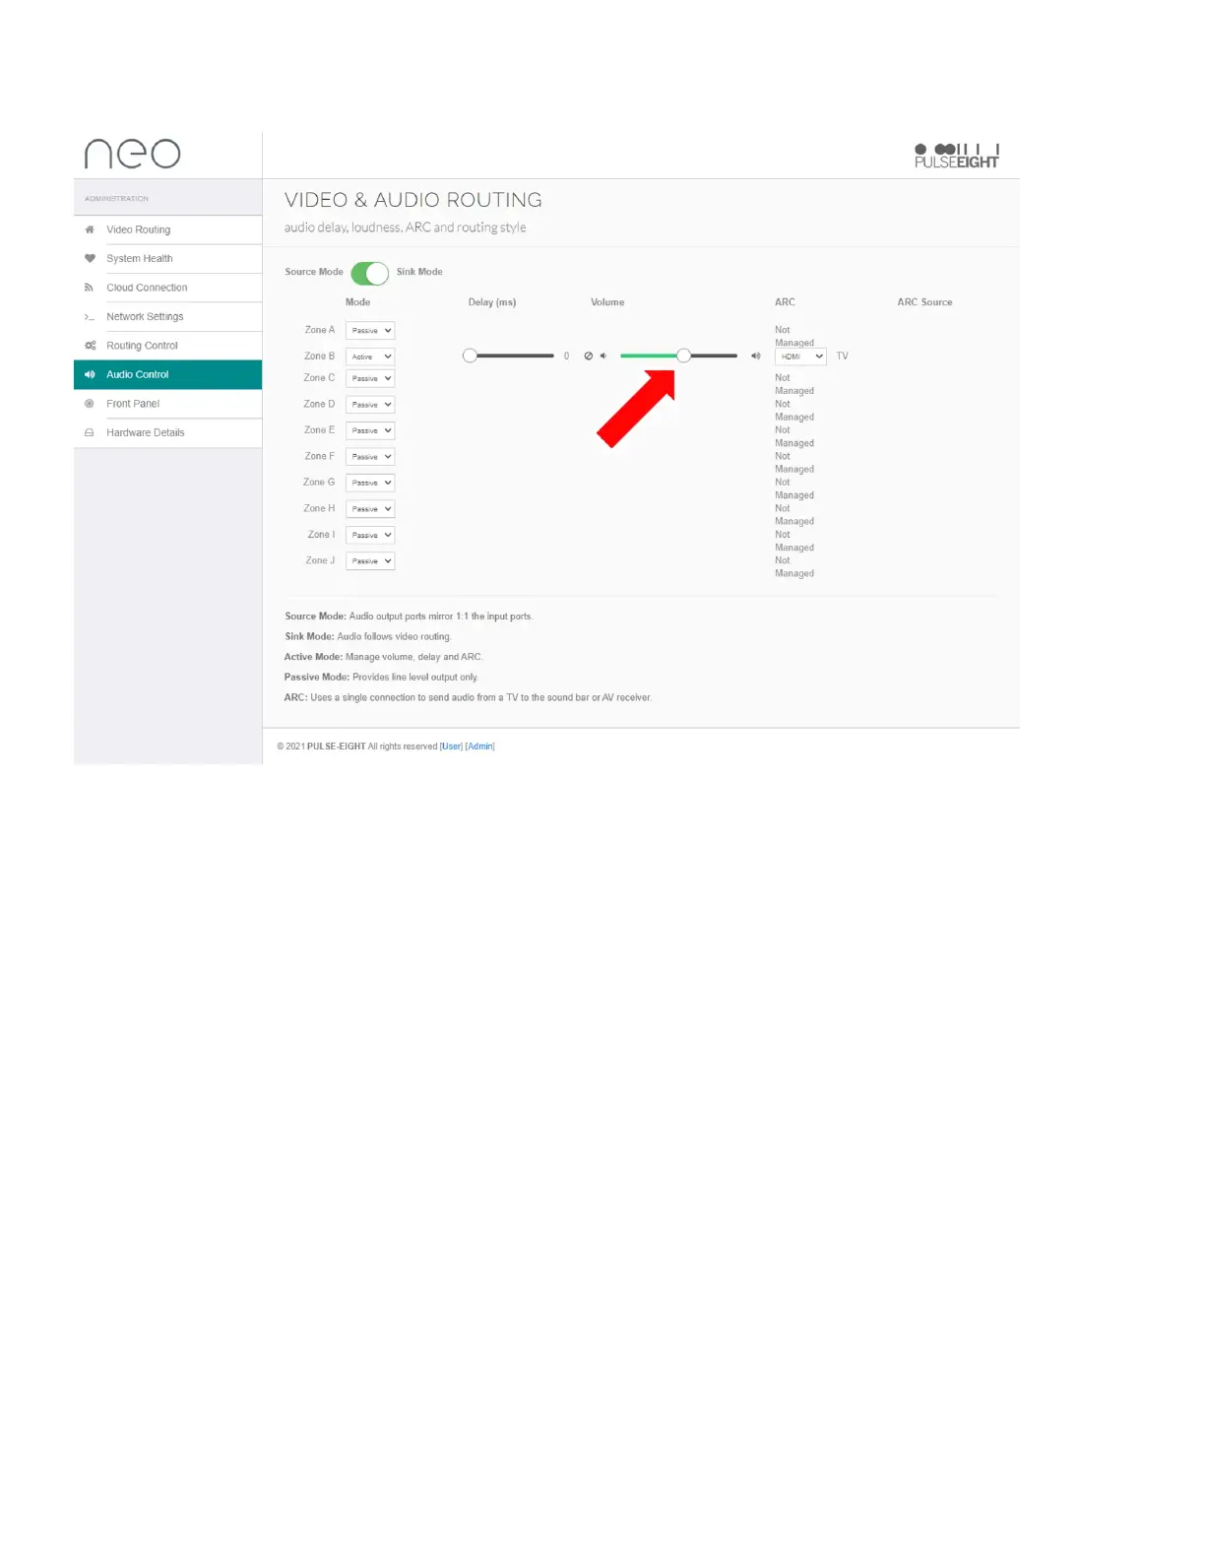Click the Zone B row label

(x=319, y=357)
